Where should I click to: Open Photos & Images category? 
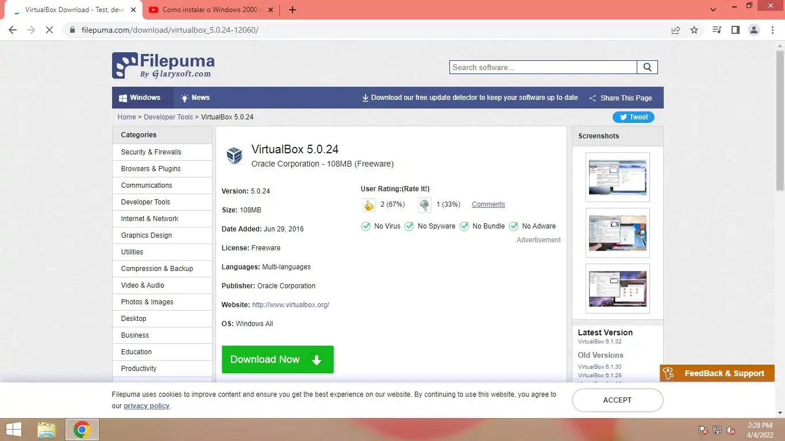(162, 302)
